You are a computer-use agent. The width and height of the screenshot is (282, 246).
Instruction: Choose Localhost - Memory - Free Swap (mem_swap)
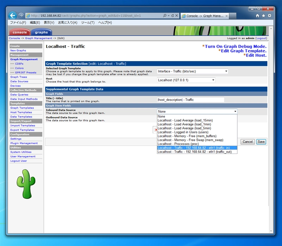tap(197, 140)
